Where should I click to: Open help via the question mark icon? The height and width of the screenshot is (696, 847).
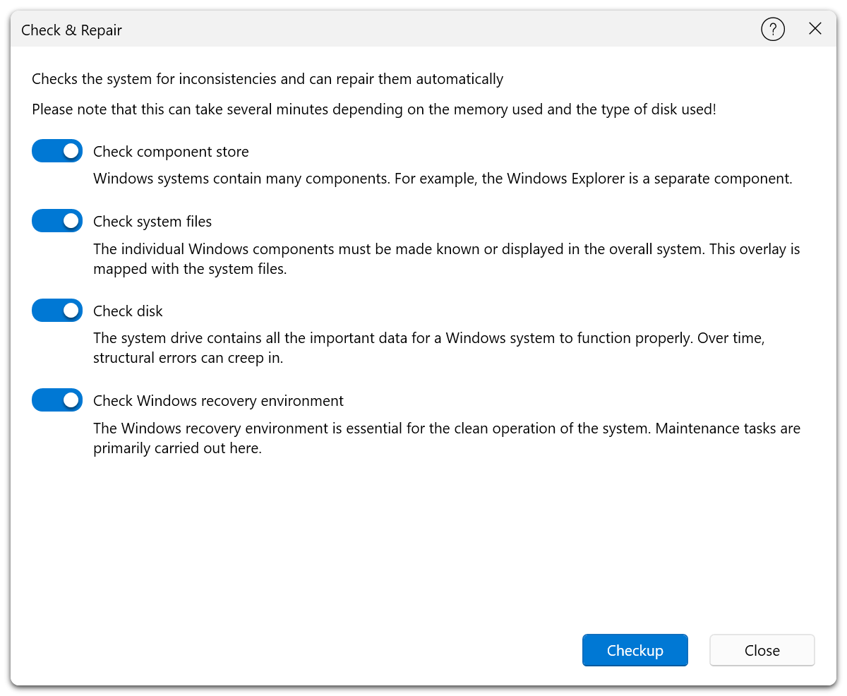coord(773,30)
